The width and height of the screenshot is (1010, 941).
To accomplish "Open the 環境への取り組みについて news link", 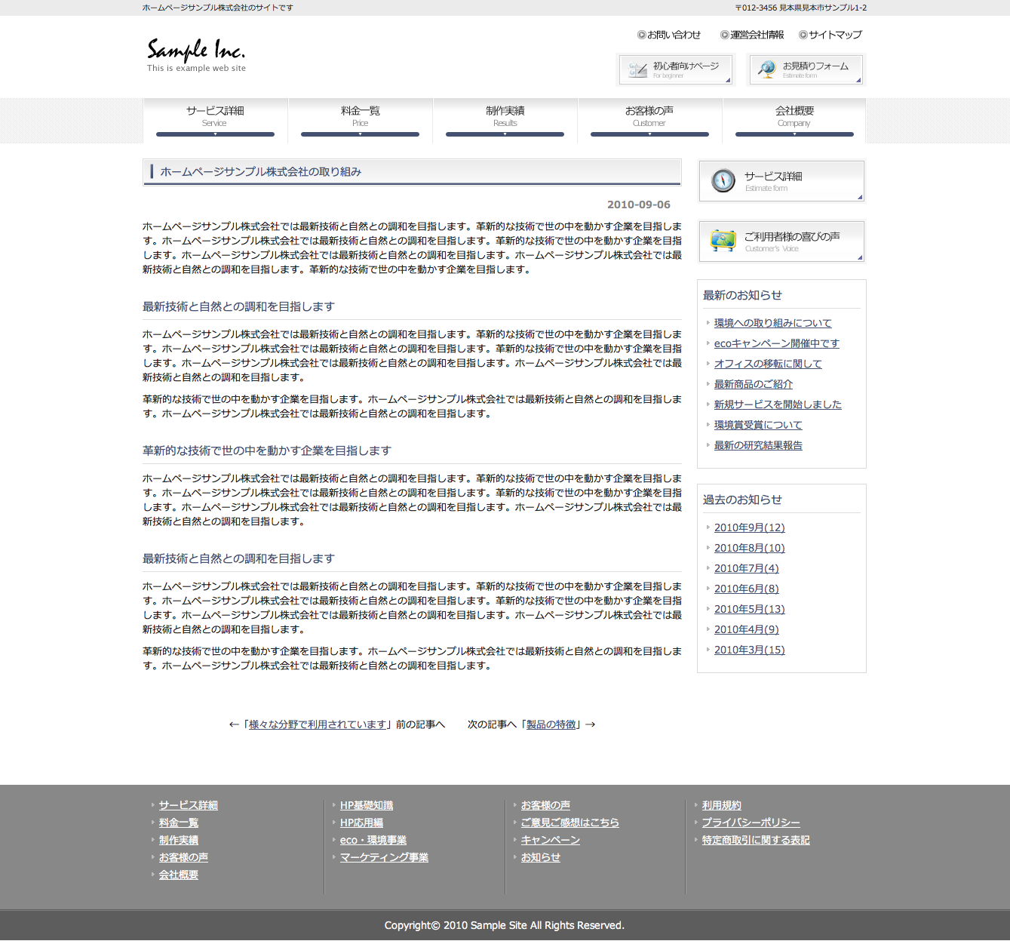I will (x=772, y=323).
